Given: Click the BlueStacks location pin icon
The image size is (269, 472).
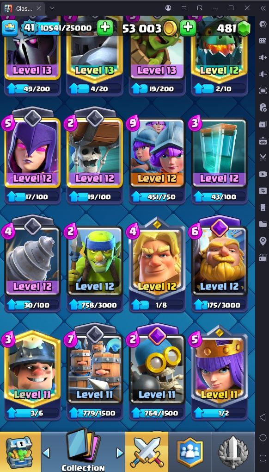Looking at the screenshot, I should [x=263, y=241].
